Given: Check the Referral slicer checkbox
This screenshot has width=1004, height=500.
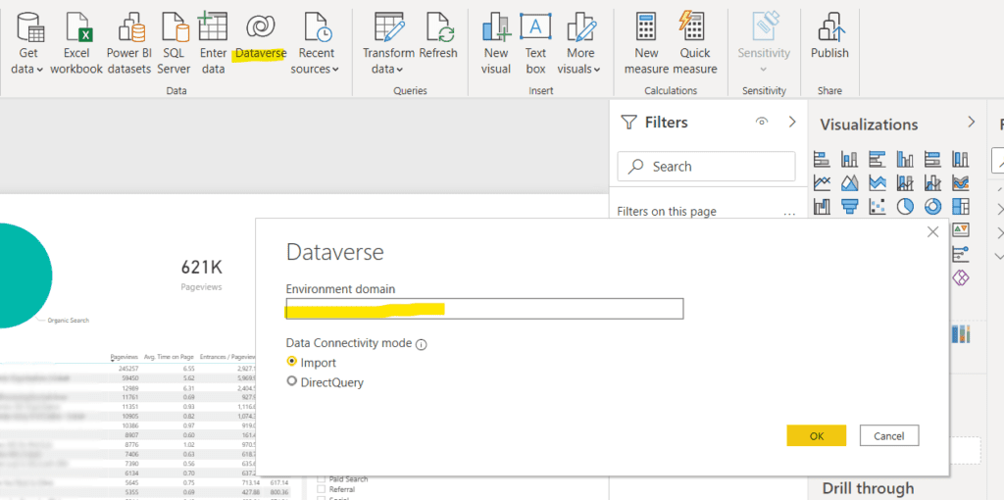Looking at the screenshot, I should (321, 489).
